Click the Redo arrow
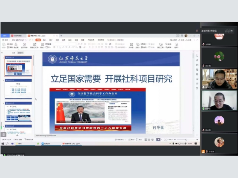The height and width of the screenshot is (178, 238). click(30, 40)
